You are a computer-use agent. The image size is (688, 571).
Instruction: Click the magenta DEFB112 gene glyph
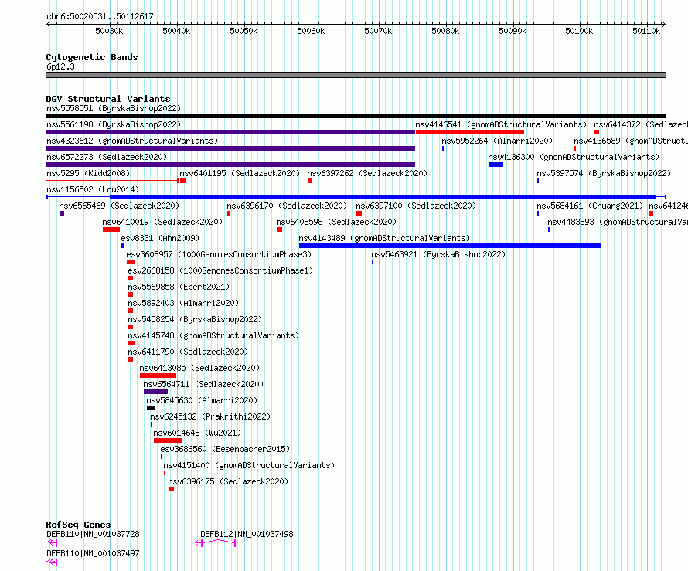pos(216,543)
